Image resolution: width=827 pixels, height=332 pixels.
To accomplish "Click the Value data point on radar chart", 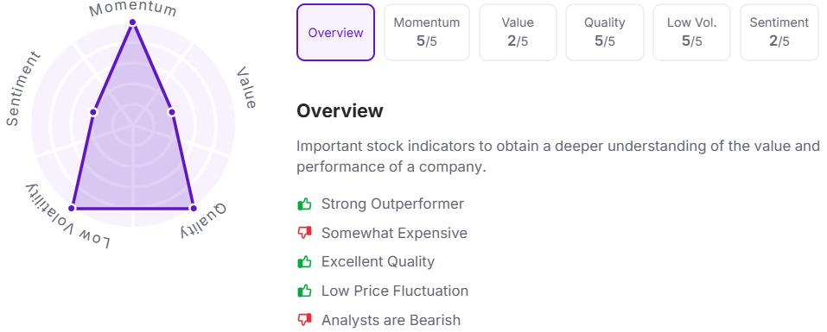I will point(171,112).
